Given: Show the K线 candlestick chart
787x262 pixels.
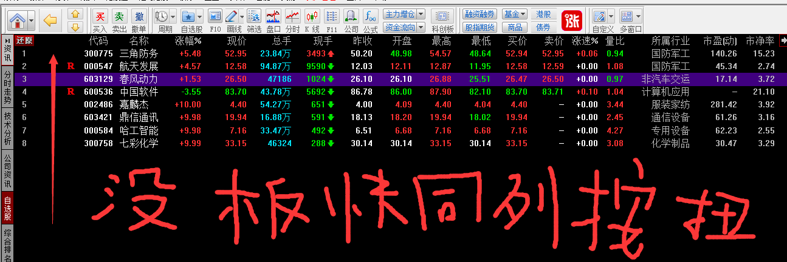Looking at the screenshot, I should click(312, 16).
